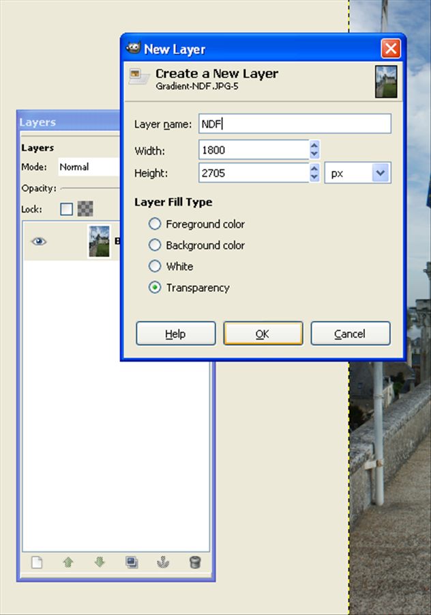Decrease Width with the down stepper arrow
The height and width of the screenshot is (615, 431).
tap(314, 154)
